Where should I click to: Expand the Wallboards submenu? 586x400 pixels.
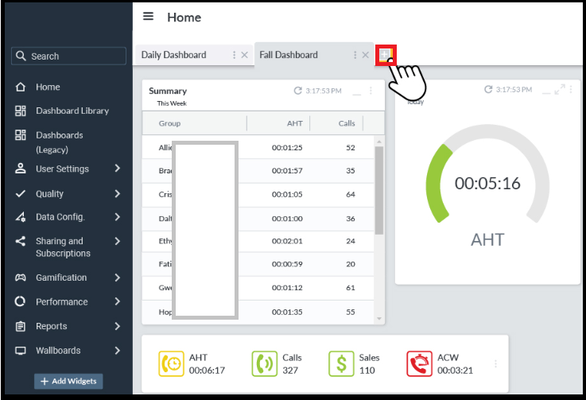point(118,351)
